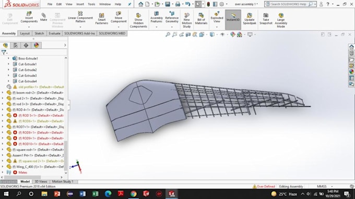The width and height of the screenshot is (355, 199).
Task: Open Assembly Features tool
Action: coord(156,17)
